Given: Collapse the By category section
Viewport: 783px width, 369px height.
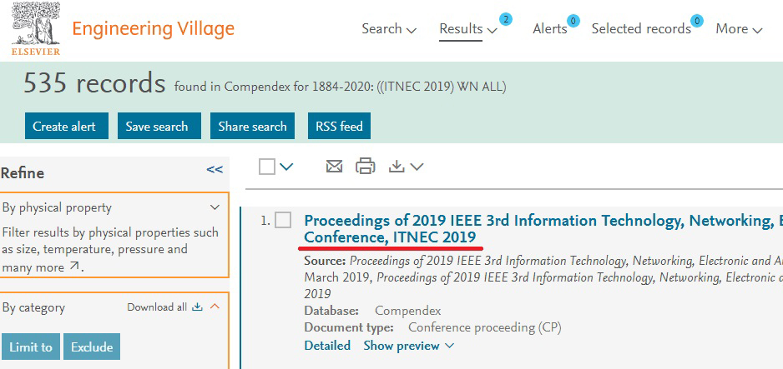Looking at the screenshot, I should click(x=215, y=307).
